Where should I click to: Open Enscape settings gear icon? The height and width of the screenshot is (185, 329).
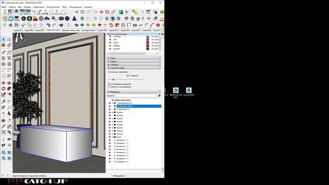click(x=53, y=18)
